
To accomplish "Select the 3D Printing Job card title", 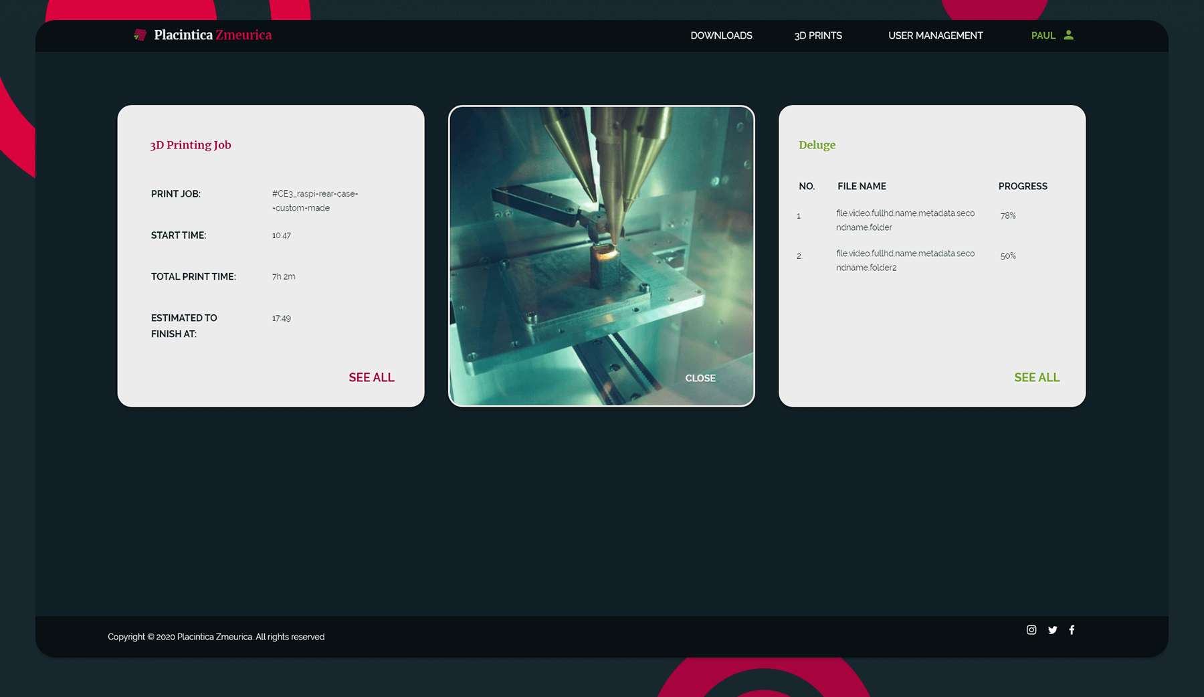I will click(x=191, y=145).
